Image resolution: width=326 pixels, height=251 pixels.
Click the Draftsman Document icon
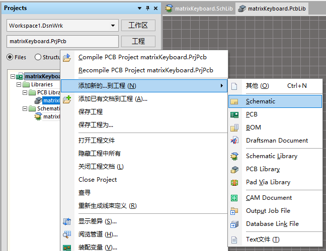[234, 141]
